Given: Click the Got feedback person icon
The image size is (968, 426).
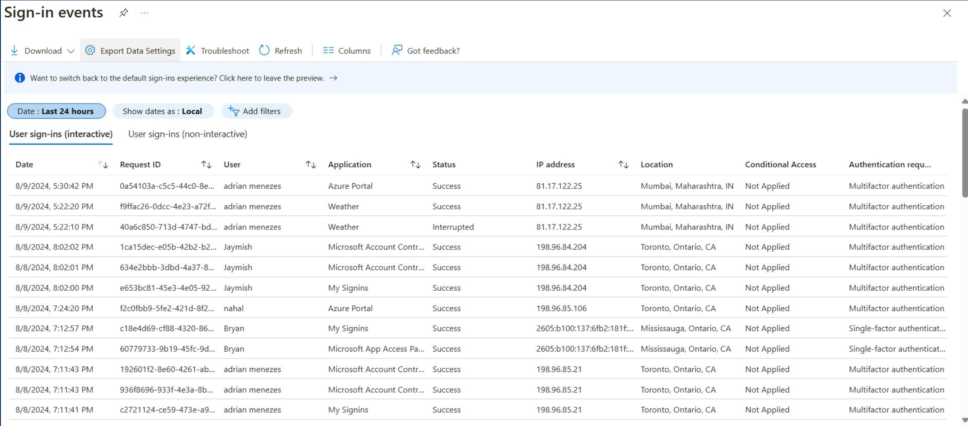Looking at the screenshot, I should pyautogui.click(x=397, y=51).
